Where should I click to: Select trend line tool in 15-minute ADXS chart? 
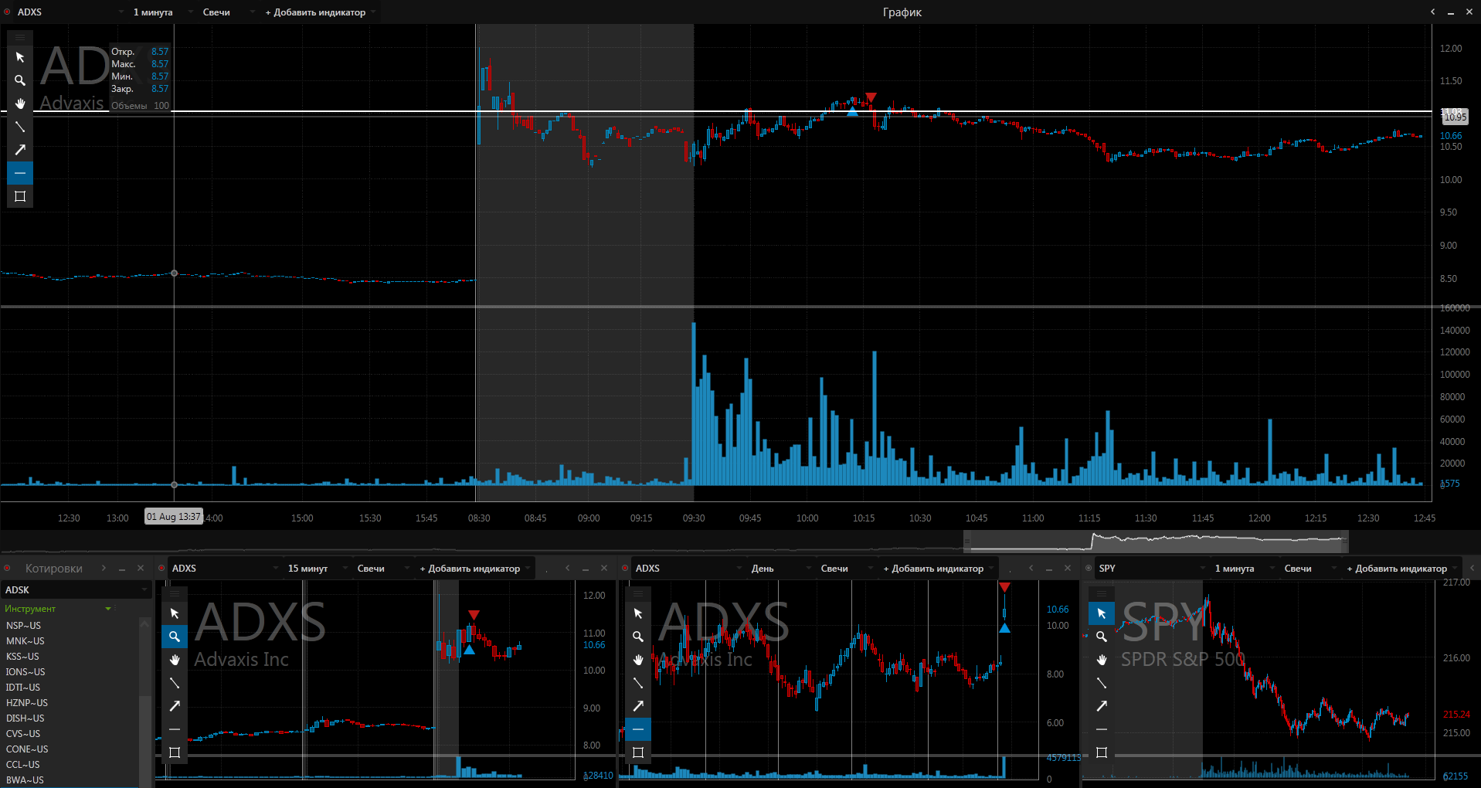pyautogui.click(x=175, y=683)
